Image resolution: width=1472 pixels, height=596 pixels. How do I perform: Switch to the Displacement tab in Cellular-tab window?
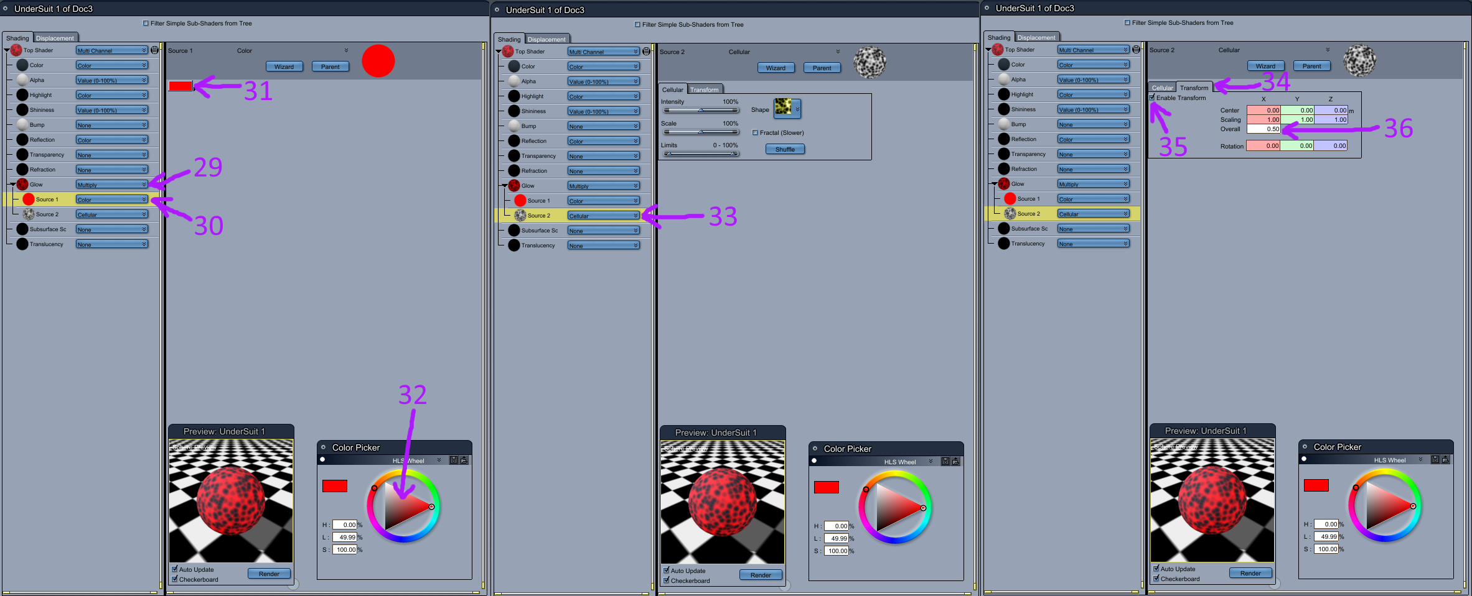546,39
